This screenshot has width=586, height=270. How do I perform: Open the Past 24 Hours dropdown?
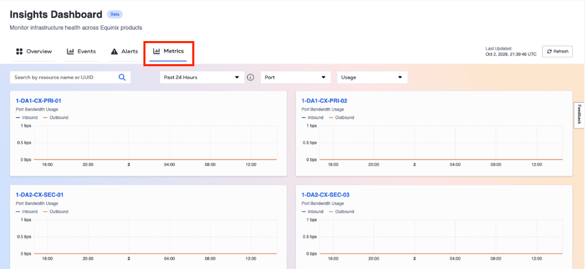tap(202, 78)
